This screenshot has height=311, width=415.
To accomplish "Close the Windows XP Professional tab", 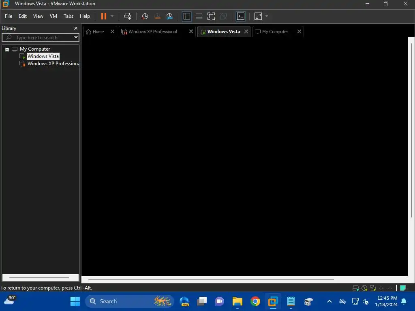I will point(191,32).
